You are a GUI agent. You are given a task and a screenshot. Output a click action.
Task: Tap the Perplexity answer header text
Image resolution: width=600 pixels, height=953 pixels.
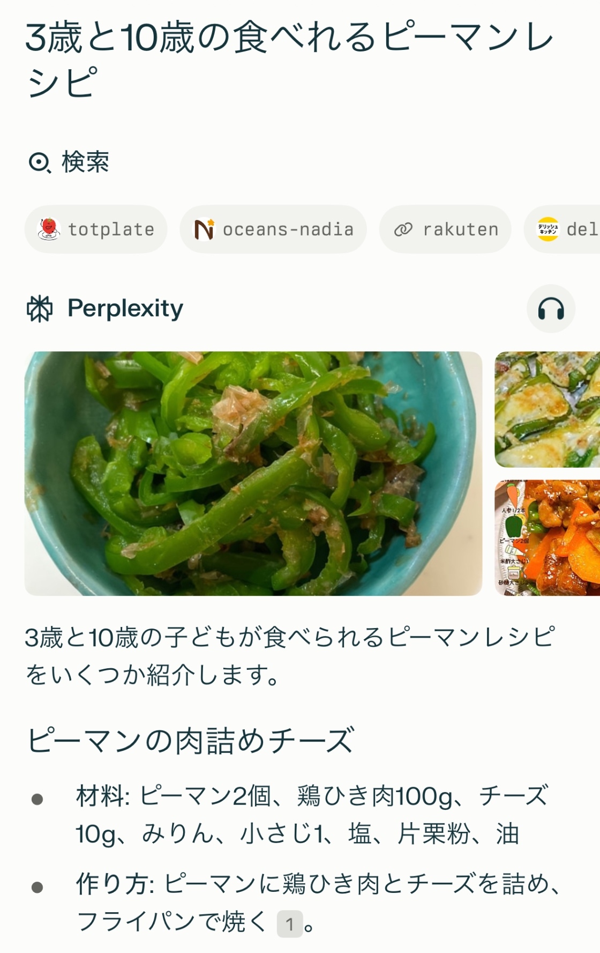(125, 308)
